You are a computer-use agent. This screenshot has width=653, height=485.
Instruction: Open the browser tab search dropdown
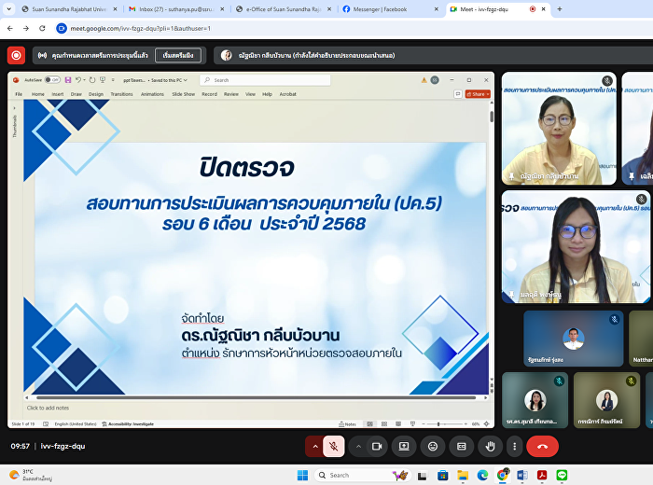[8, 8]
